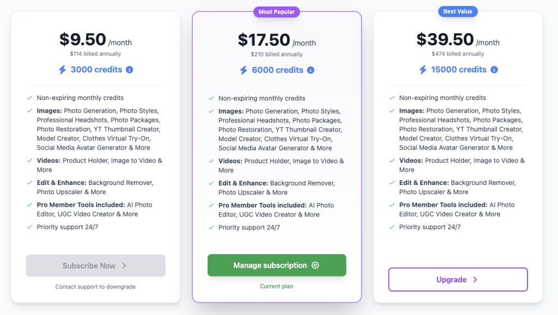The image size is (558, 315).
Task: Click the Current plan label
Action: tap(277, 286)
